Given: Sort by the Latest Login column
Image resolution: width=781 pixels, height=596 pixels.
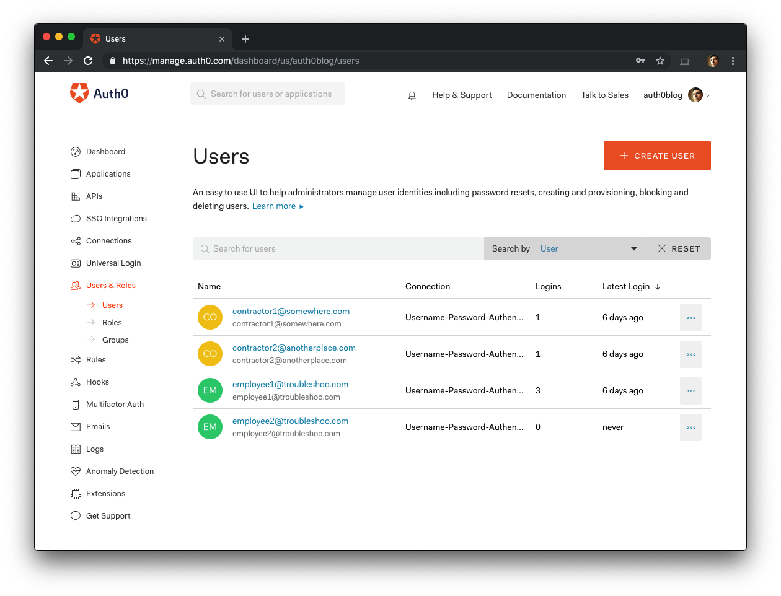Looking at the screenshot, I should point(631,286).
